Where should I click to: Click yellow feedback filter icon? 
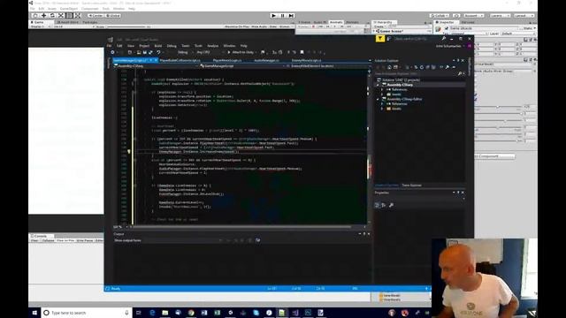point(380,39)
